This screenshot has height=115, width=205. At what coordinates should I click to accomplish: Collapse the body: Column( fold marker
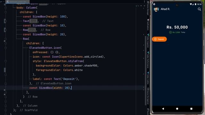coord(6,8)
